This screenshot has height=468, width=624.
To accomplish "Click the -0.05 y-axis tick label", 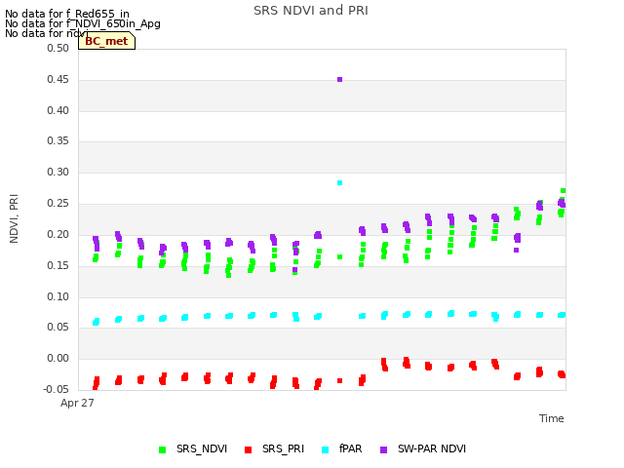I will pos(57,389).
